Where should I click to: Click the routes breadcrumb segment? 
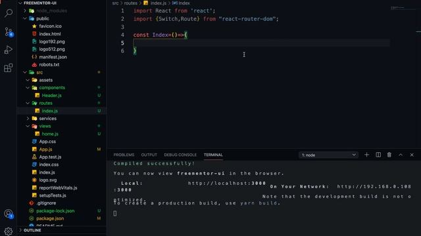(130, 3)
